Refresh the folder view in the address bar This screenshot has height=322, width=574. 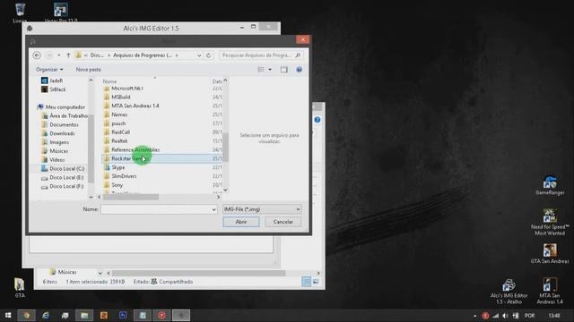click(x=208, y=55)
